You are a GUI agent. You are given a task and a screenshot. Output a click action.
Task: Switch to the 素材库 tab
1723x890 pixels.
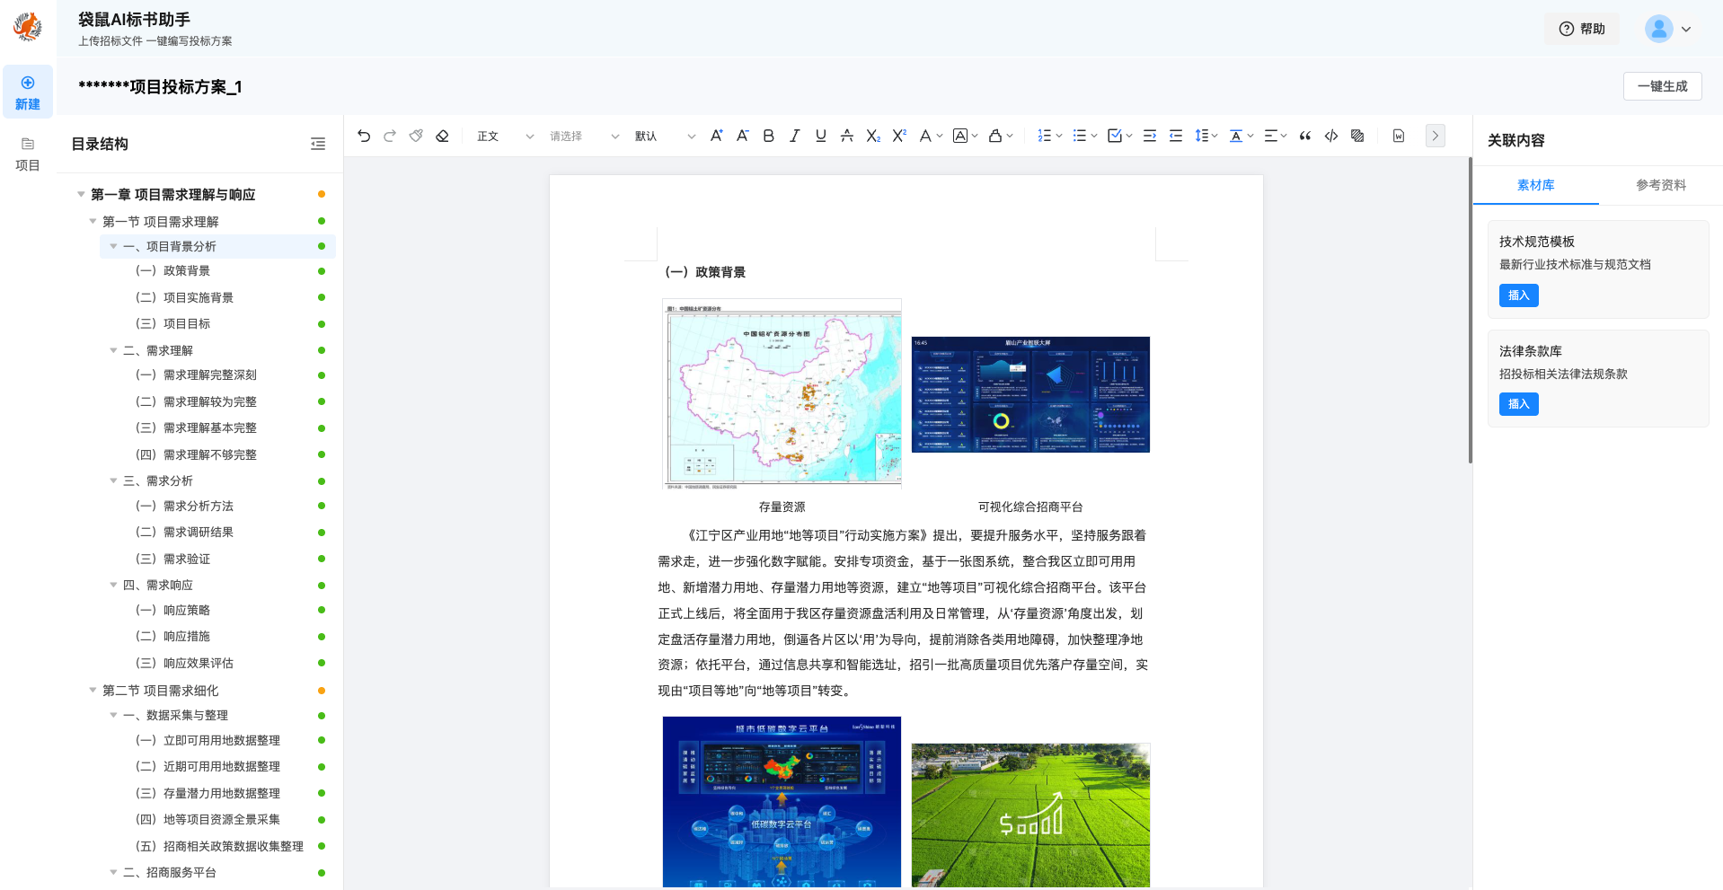[x=1535, y=185]
